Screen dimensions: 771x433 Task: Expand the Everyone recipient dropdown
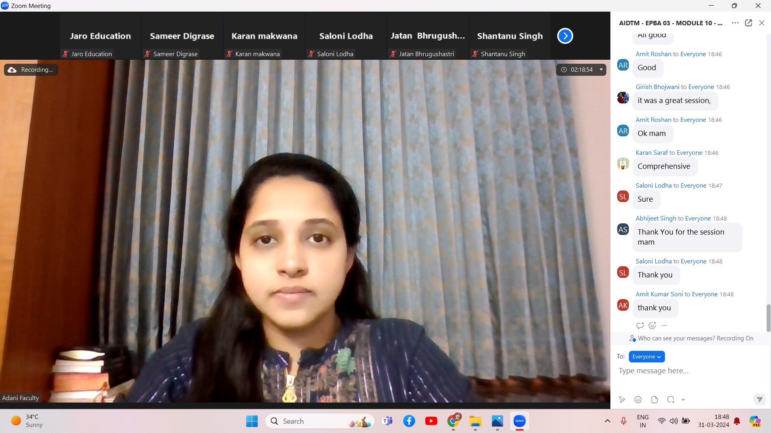tap(647, 356)
